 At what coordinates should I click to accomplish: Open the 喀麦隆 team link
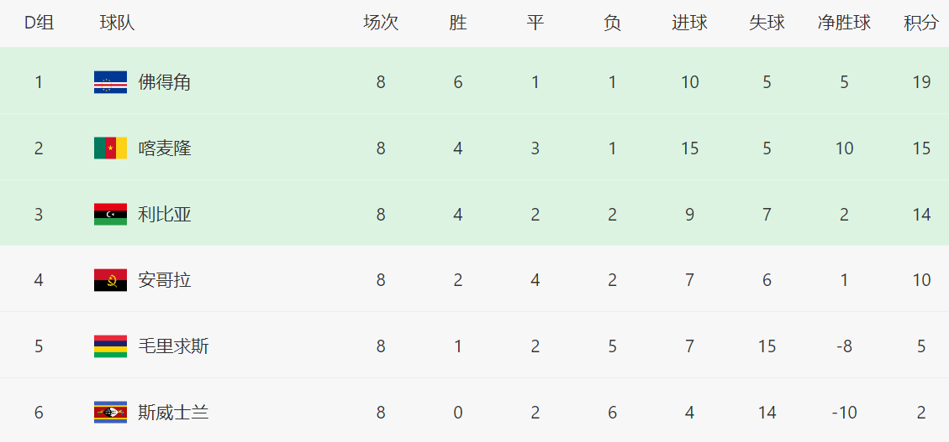click(x=165, y=148)
